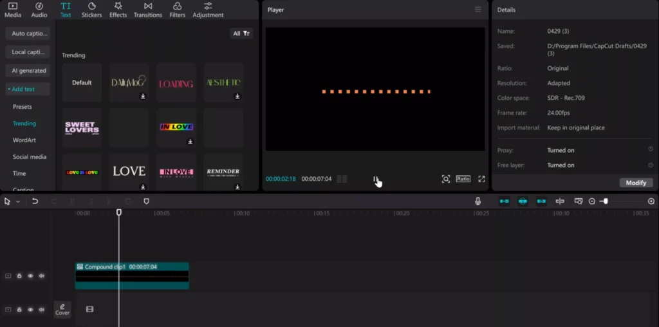Toggle visibility eye on Compound clip1 track
Screen dimensions: 659x327
[30, 276]
